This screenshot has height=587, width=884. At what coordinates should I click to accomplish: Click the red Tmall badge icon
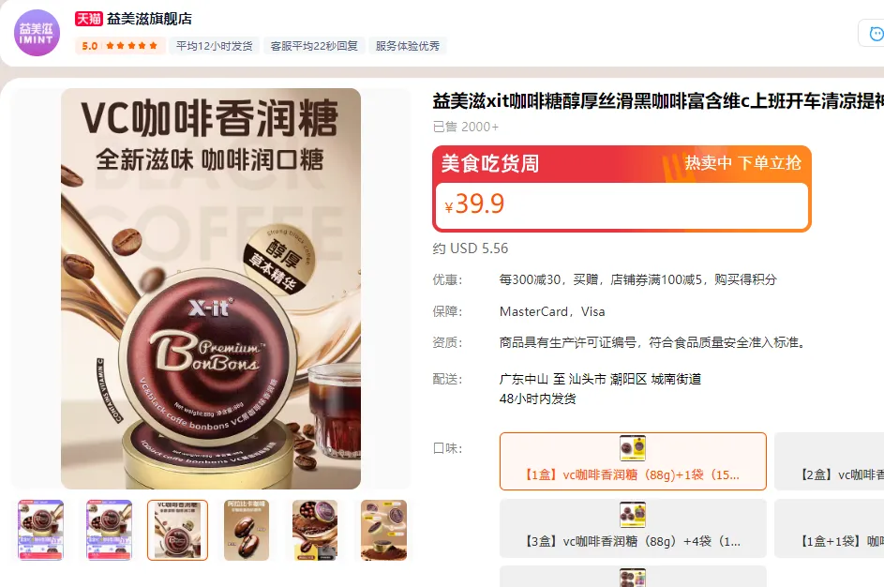pyautogui.click(x=88, y=19)
